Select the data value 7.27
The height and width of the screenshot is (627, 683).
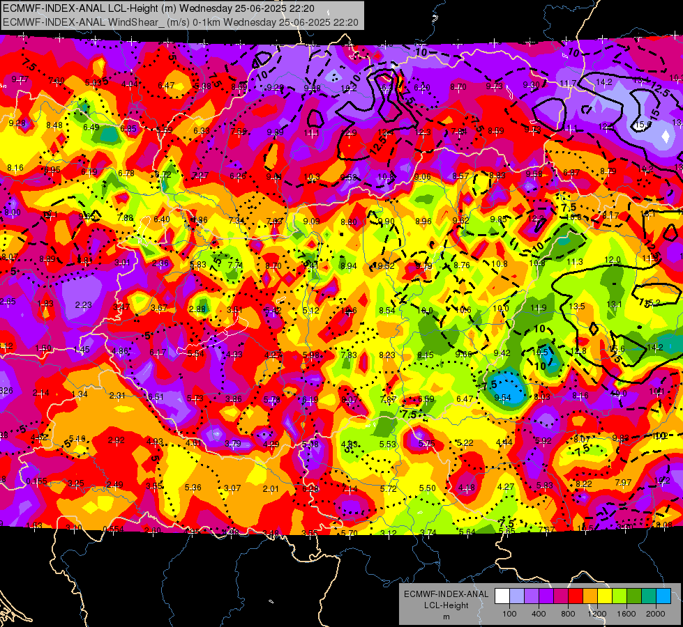click(x=200, y=176)
